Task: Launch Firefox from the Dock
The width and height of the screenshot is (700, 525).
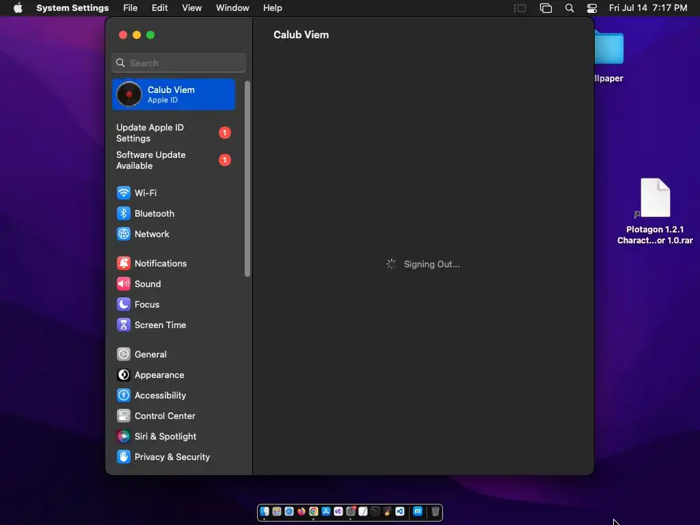Action: tap(301, 511)
